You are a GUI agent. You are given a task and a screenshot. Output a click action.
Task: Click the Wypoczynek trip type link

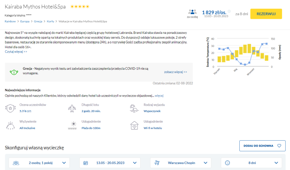152,111
